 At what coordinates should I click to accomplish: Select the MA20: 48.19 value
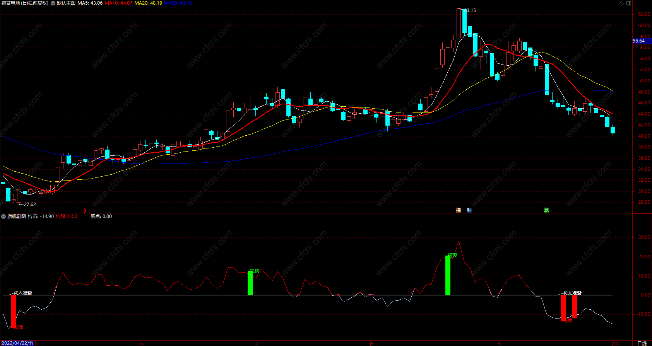(x=148, y=3)
